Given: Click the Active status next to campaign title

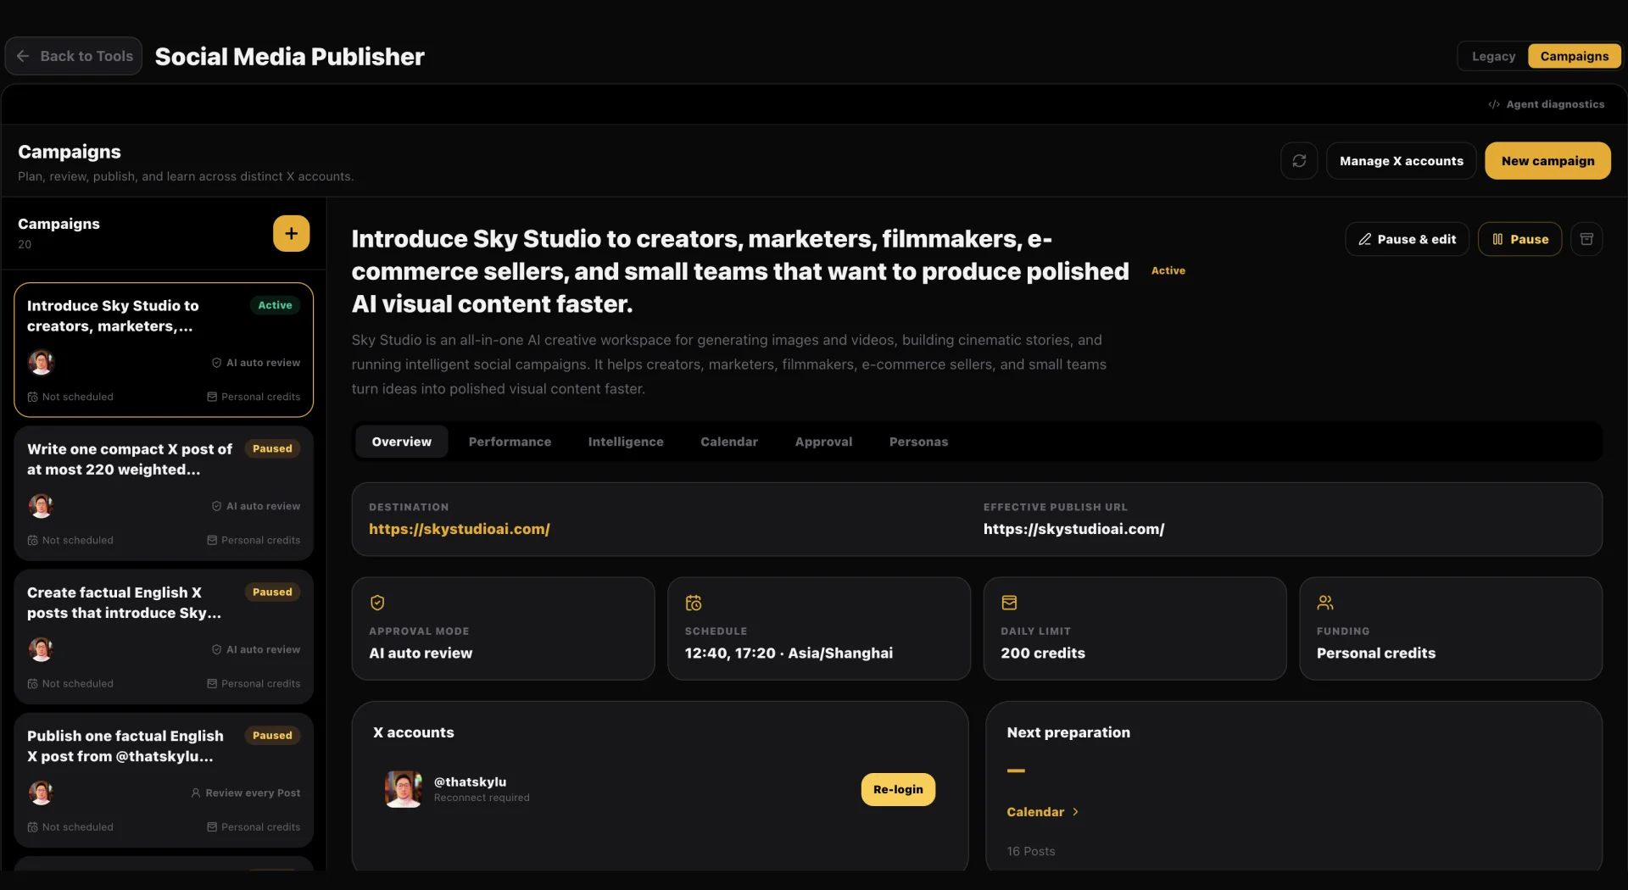Looking at the screenshot, I should click(x=1168, y=270).
